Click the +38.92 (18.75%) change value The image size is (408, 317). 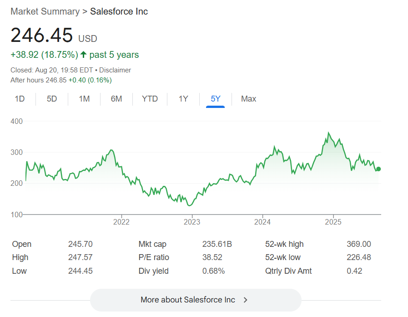(x=44, y=55)
